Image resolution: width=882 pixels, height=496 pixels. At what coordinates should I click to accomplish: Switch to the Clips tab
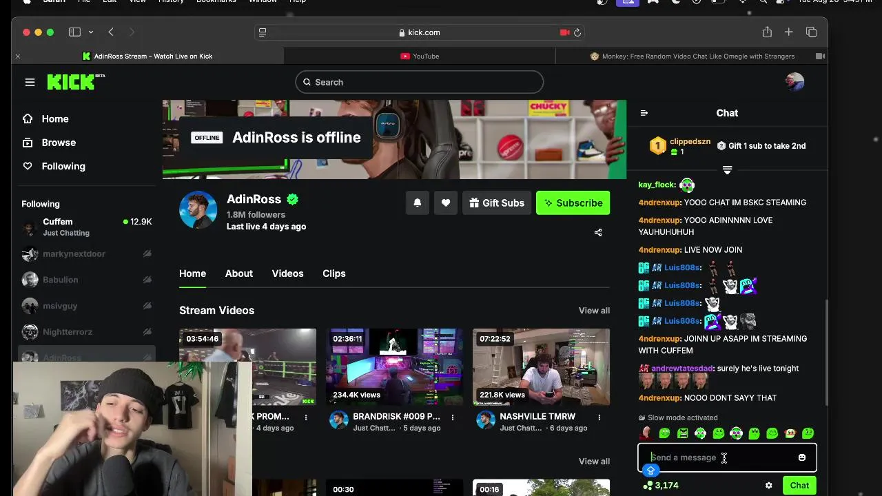[x=334, y=273]
